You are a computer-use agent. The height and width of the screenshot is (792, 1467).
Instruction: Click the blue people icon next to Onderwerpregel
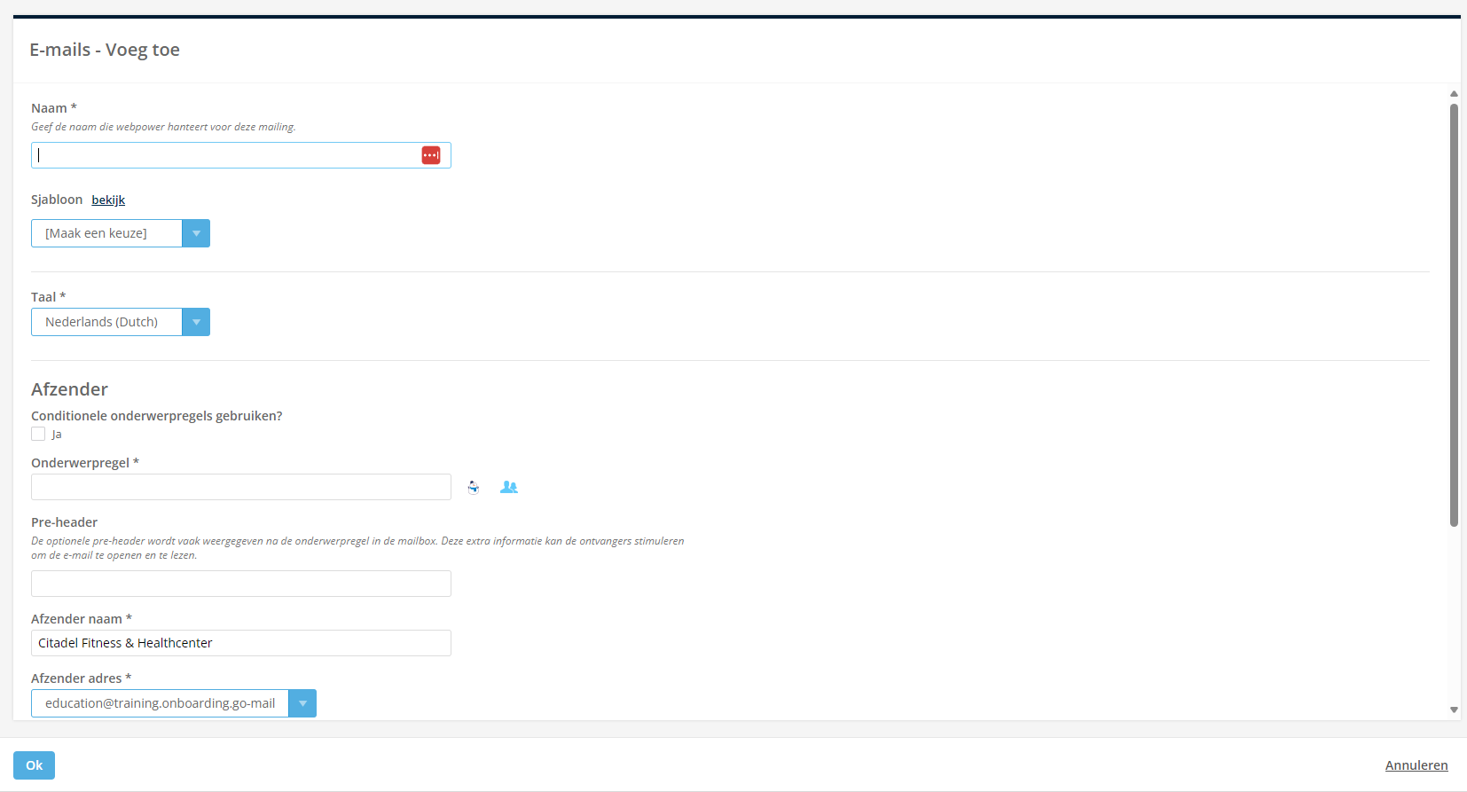(509, 487)
